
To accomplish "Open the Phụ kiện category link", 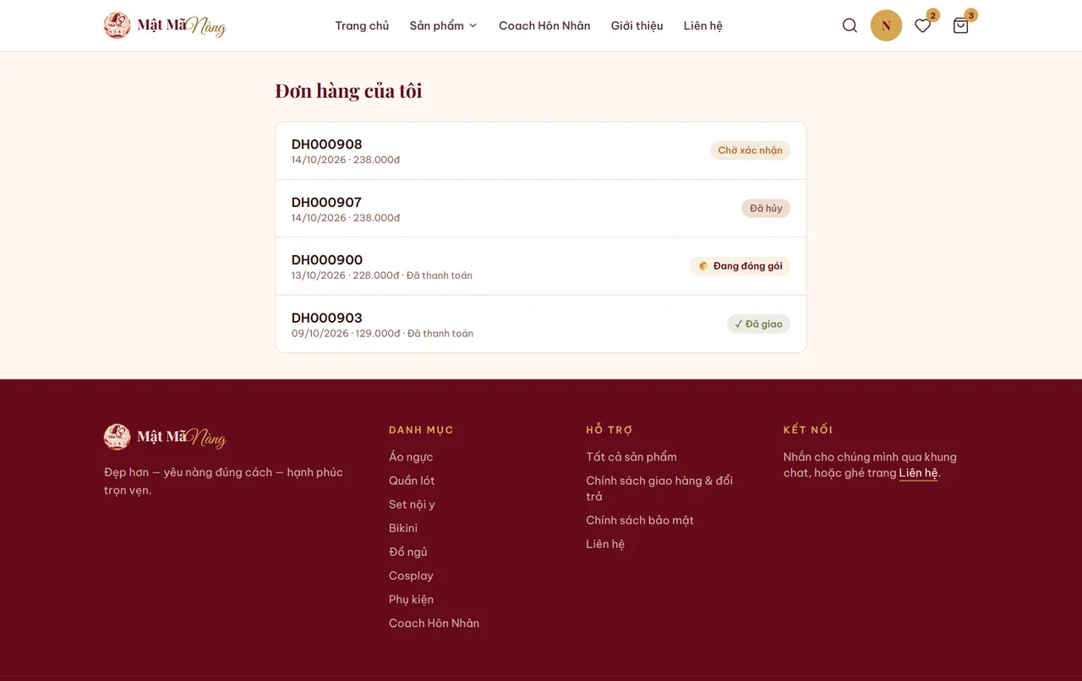I will [x=411, y=599].
